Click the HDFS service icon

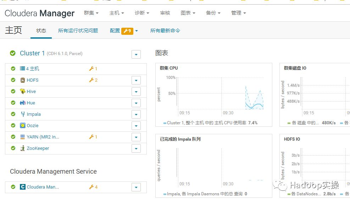pyautogui.click(x=23, y=80)
